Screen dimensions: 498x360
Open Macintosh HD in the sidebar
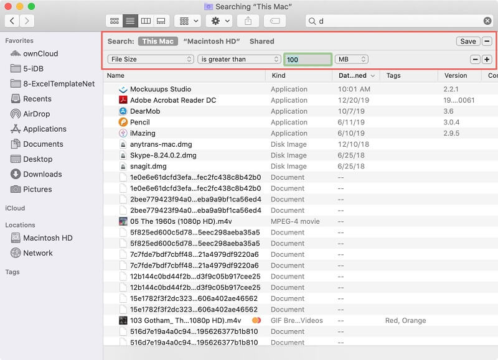(41, 238)
